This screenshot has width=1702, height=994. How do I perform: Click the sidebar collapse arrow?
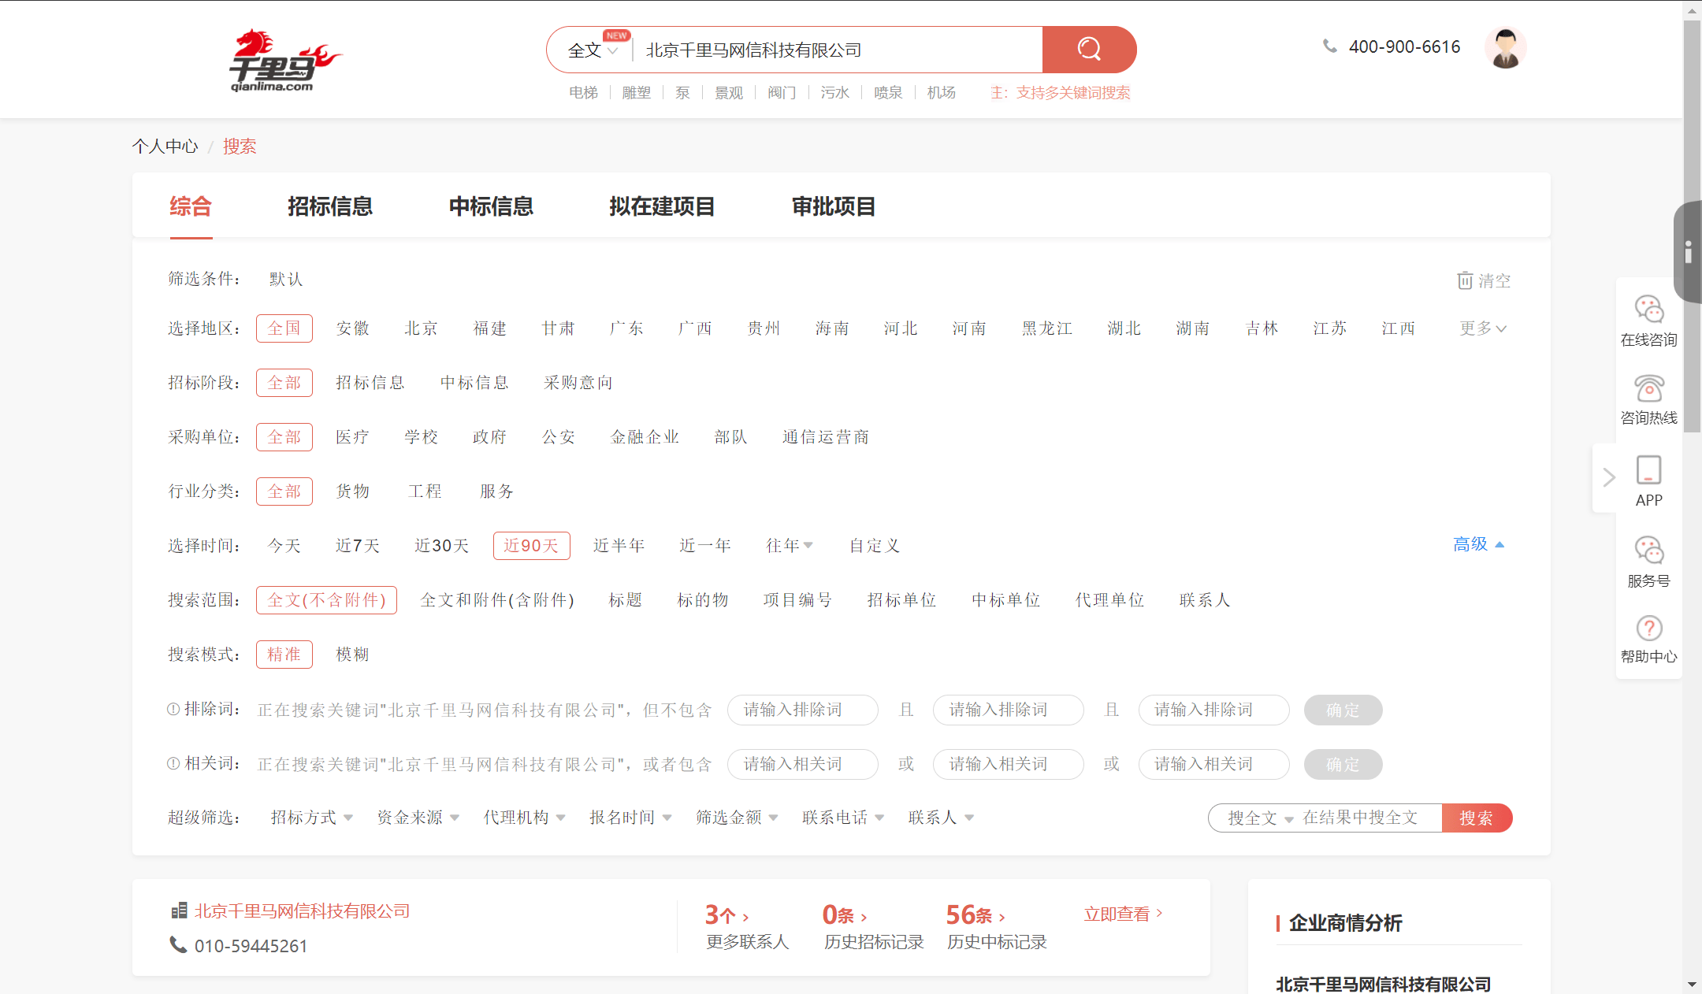[1608, 477]
